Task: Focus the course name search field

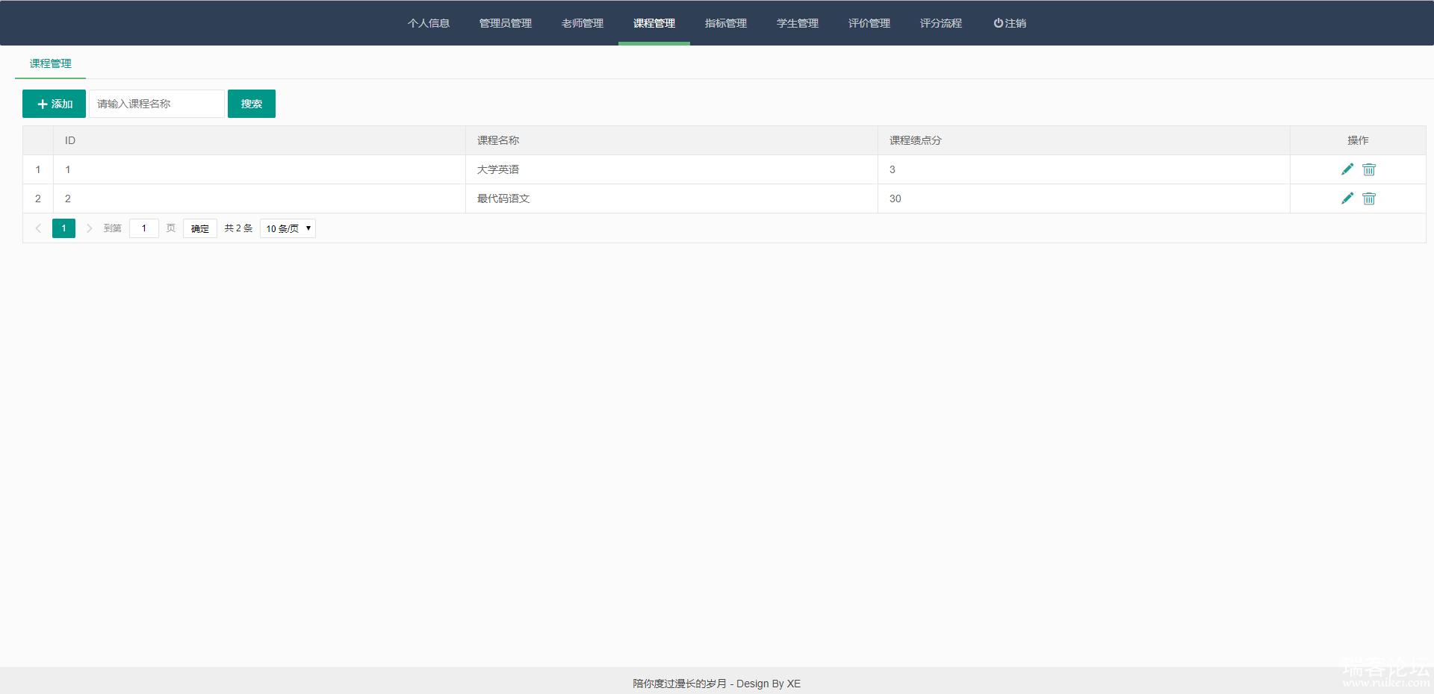Action: pyautogui.click(x=157, y=104)
